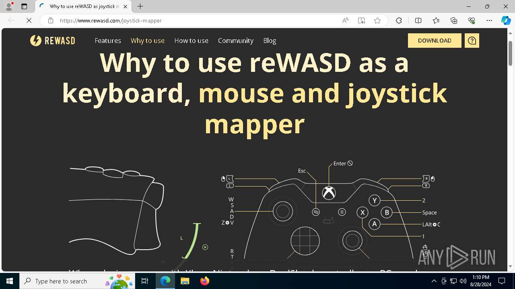Toggle Split screen view
This screenshot has width=515, height=289.
pyautogui.click(x=418, y=20)
